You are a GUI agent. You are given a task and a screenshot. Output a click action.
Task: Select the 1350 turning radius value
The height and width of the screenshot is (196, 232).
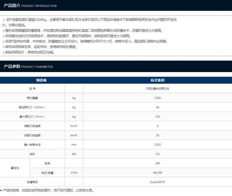pyautogui.click(x=157, y=145)
